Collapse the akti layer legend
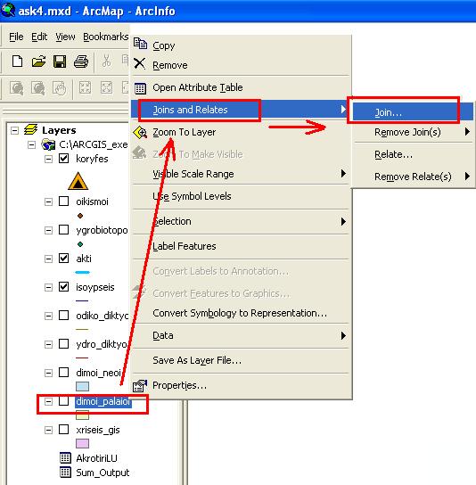476x485 pixels. pos(48,259)
